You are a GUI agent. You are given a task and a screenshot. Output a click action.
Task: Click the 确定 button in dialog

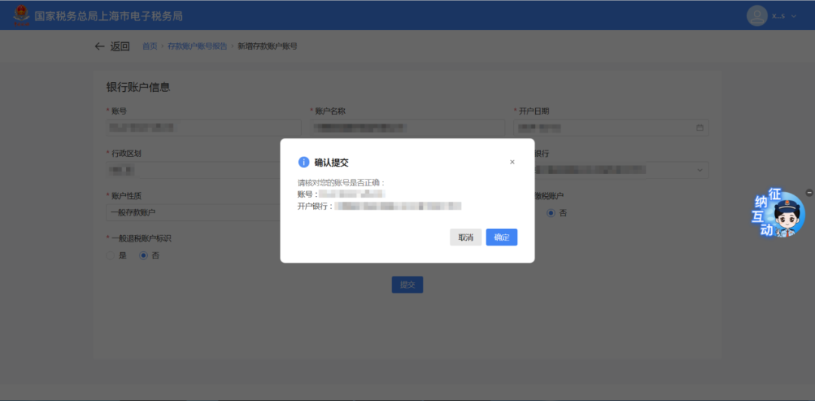(x=502, y=237)
